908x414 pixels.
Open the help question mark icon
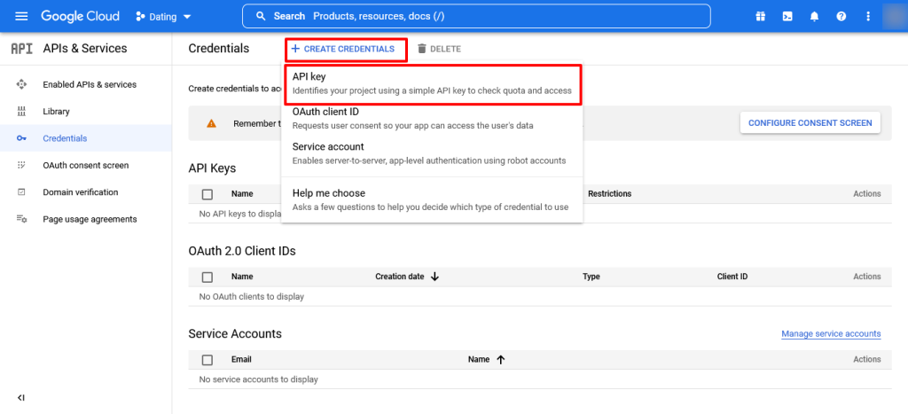[841, 16]
